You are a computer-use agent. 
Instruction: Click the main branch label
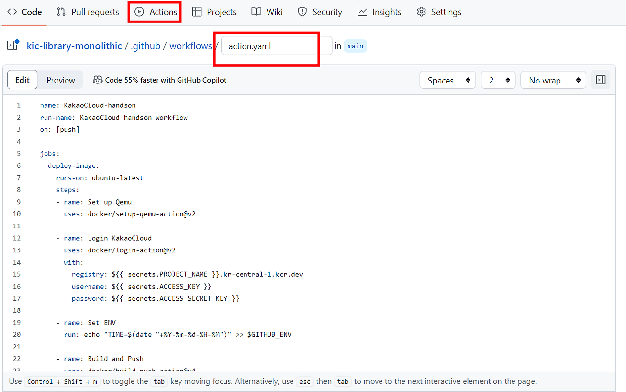click(356, 46)
